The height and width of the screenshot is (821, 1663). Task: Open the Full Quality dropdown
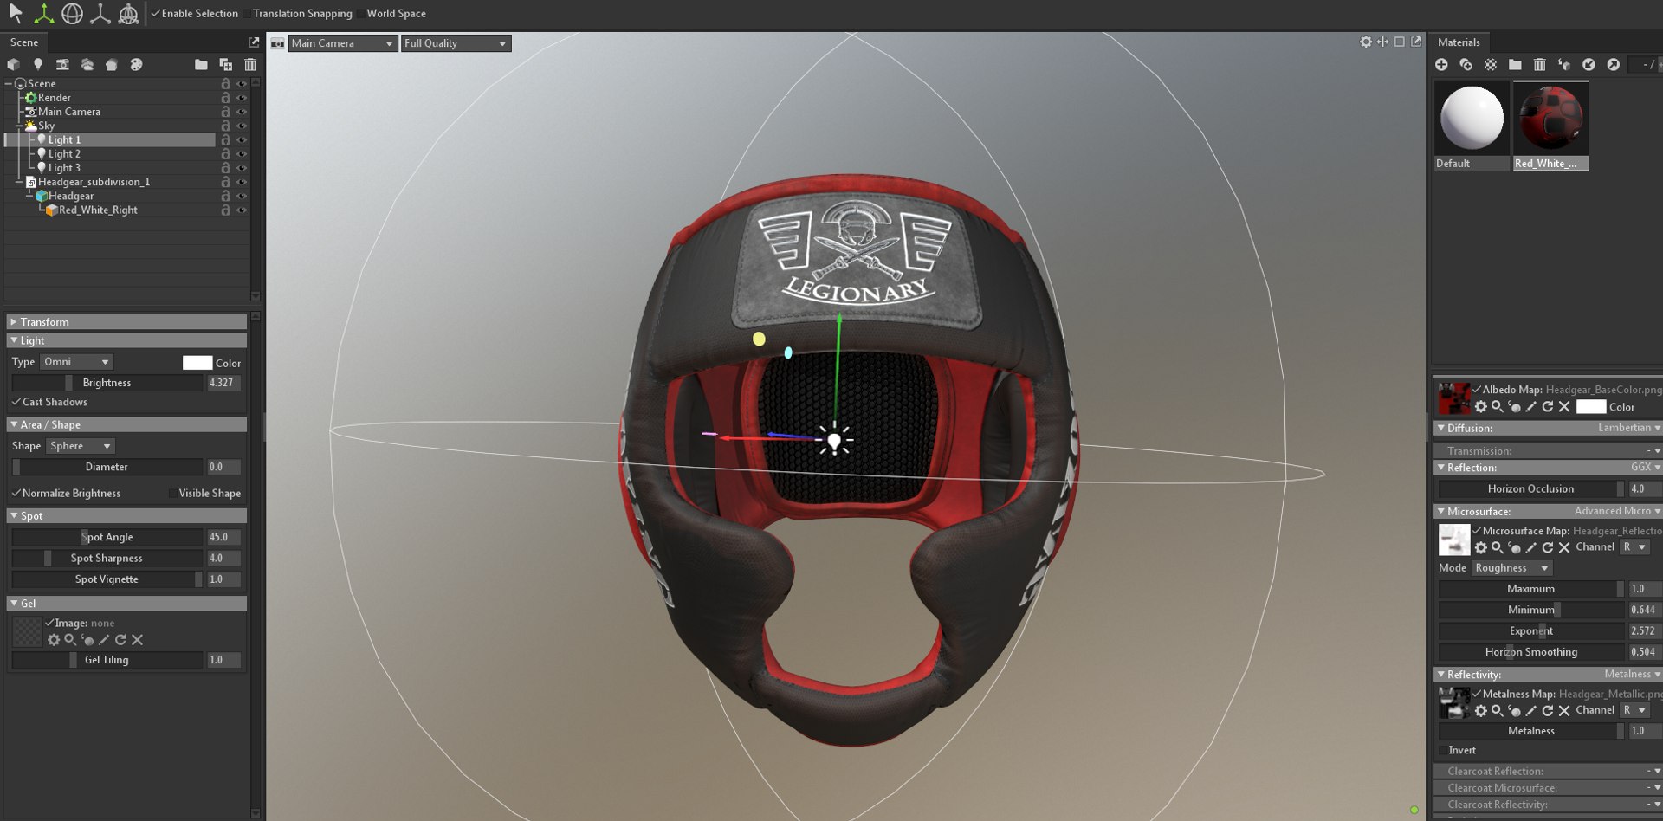click(456, 43)
